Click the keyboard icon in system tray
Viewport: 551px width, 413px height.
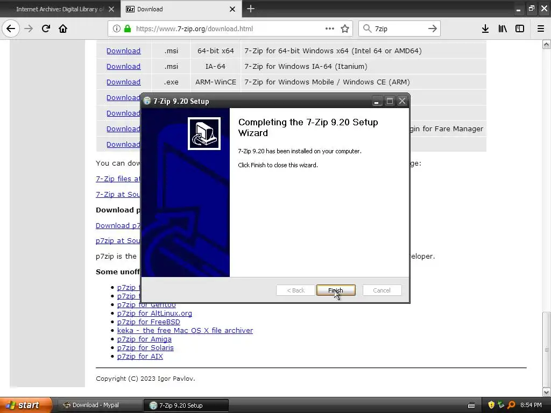(471, 405)
